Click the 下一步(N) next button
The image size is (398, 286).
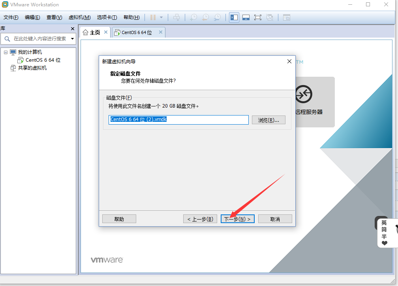point(238,219)
